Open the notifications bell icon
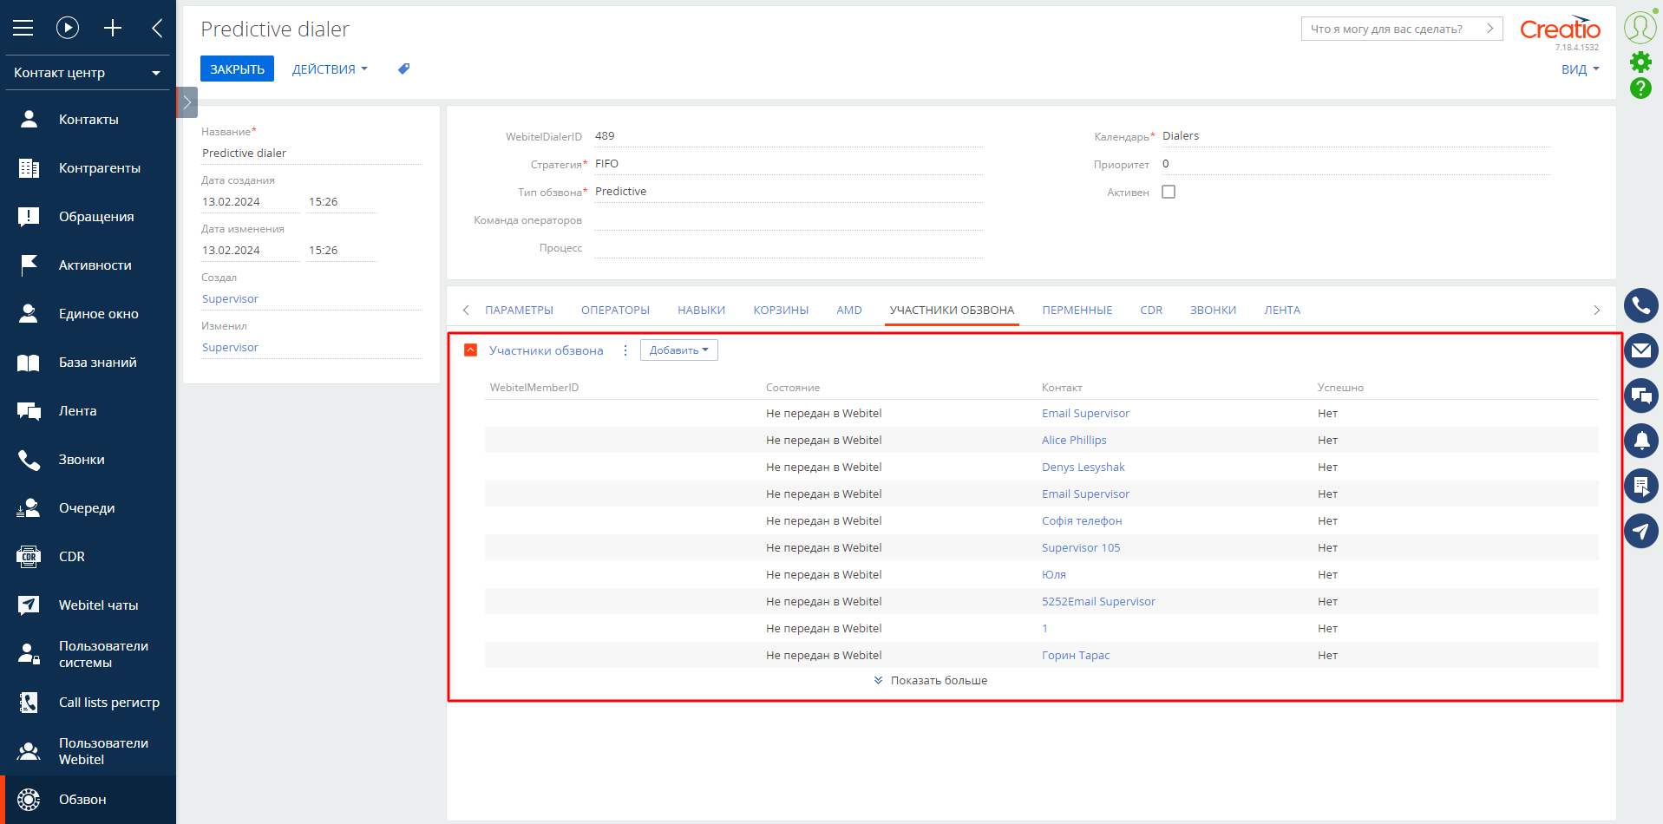 click(x=1640, y=441)
